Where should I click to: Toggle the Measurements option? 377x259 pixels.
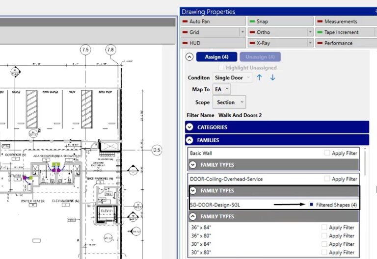346,22
